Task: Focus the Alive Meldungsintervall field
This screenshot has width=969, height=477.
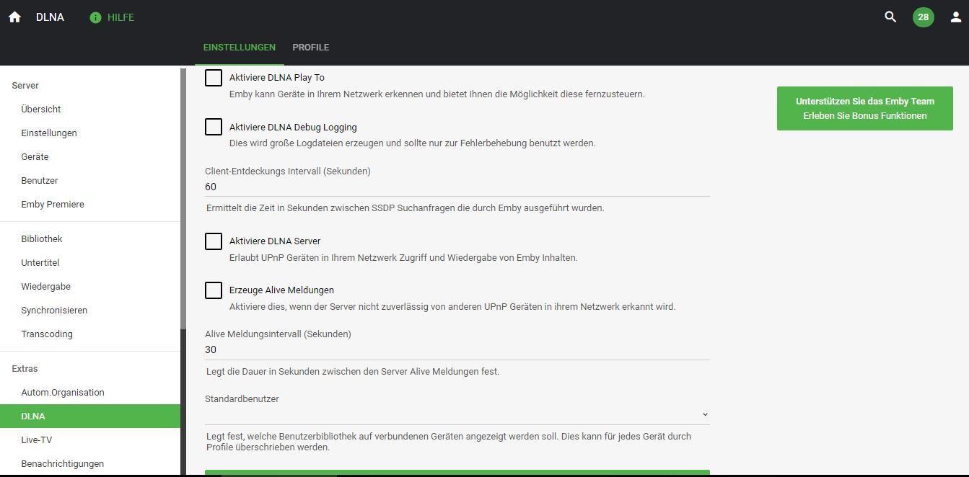Action: [x=457, y=350]
